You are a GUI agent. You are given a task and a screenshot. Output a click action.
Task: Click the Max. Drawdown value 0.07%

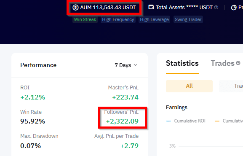pos(30,145)
